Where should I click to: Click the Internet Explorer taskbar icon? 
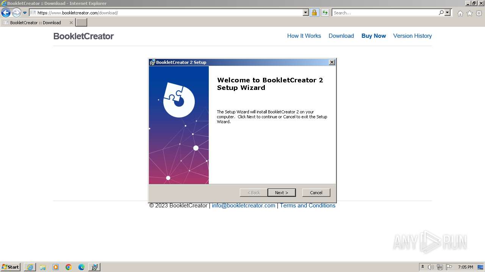(x=30, y=267)
